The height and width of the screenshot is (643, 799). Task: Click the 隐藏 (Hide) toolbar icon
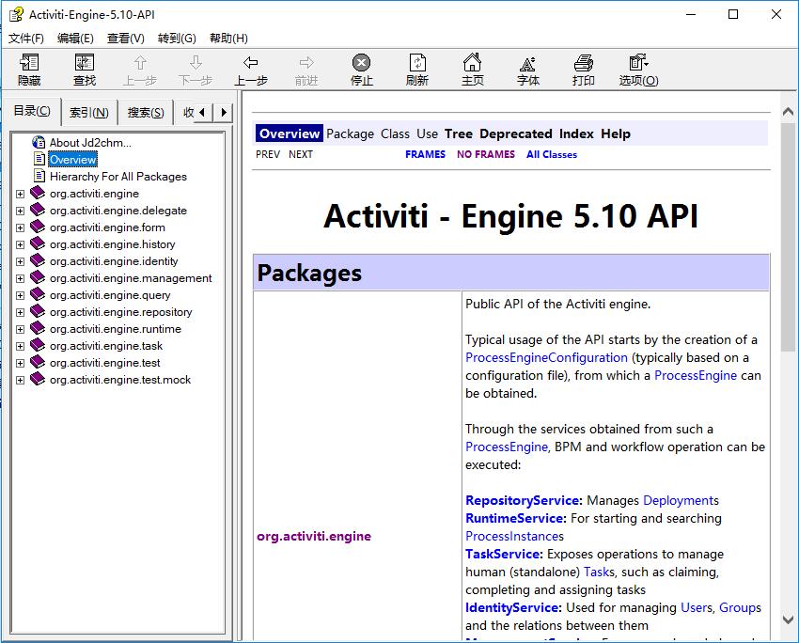[x=28, y=69]
